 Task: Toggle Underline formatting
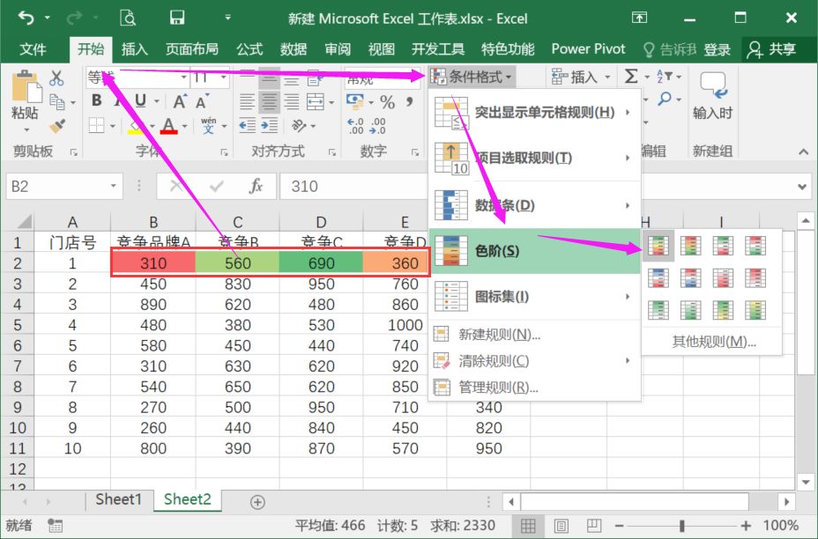click(x=140, y=100)
